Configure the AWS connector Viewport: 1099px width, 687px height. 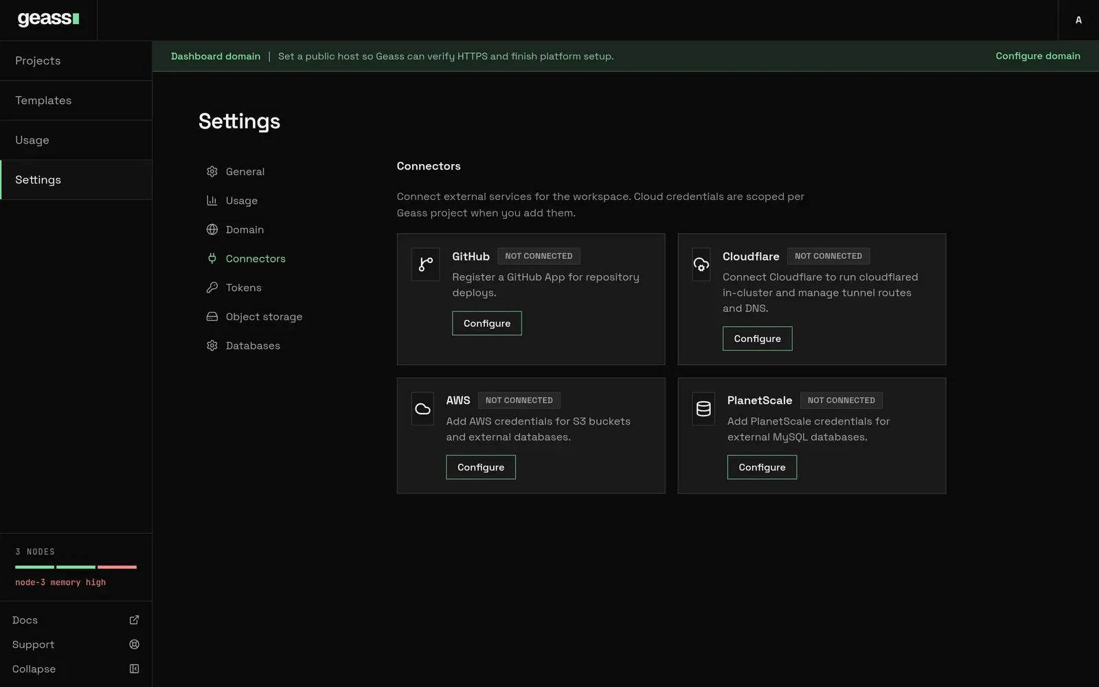pos(481,467)
